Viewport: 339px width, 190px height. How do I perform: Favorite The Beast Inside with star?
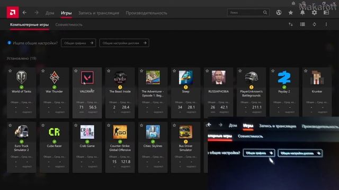(109, 71)
